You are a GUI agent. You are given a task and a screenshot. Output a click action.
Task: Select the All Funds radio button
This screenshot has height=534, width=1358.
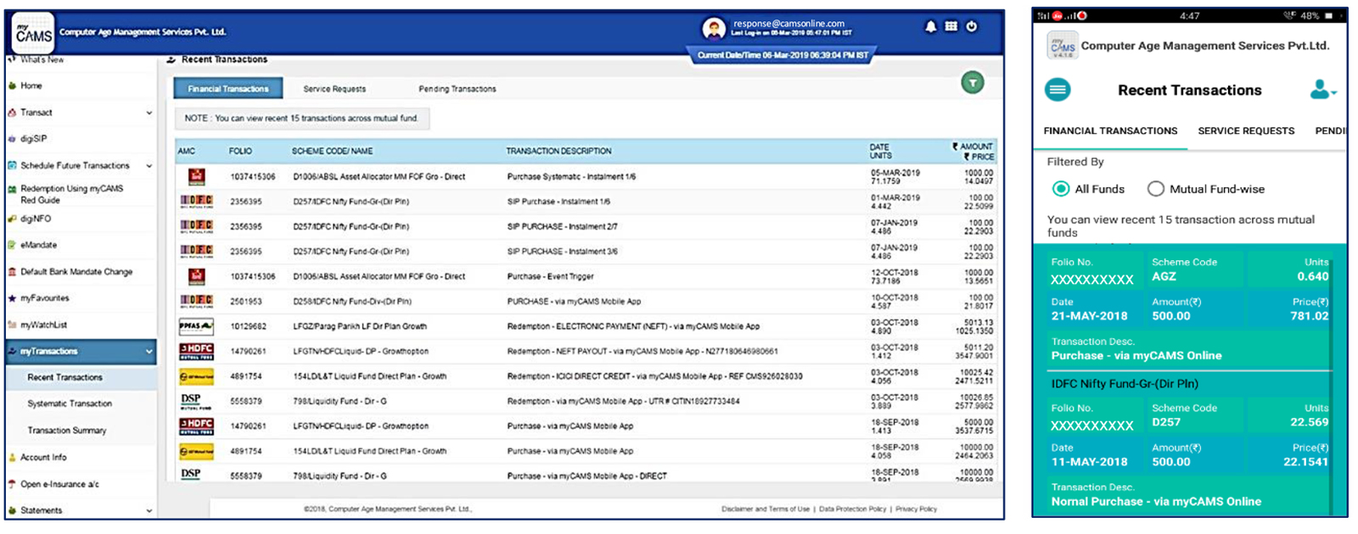point(1060,189)
